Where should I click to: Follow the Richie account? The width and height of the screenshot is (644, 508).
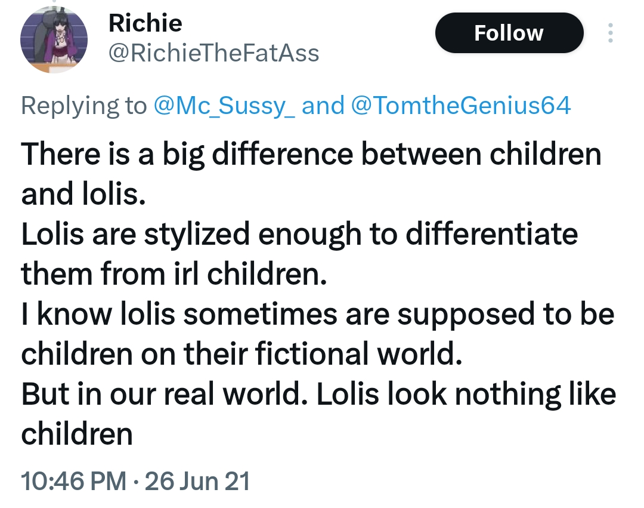click(509, 33)
